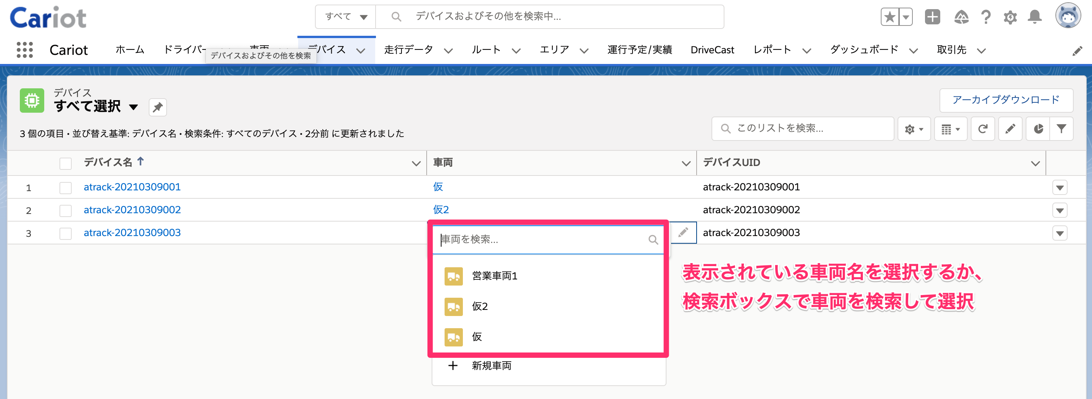Pin this list view
1092x399 pixels.
(158, 107)
